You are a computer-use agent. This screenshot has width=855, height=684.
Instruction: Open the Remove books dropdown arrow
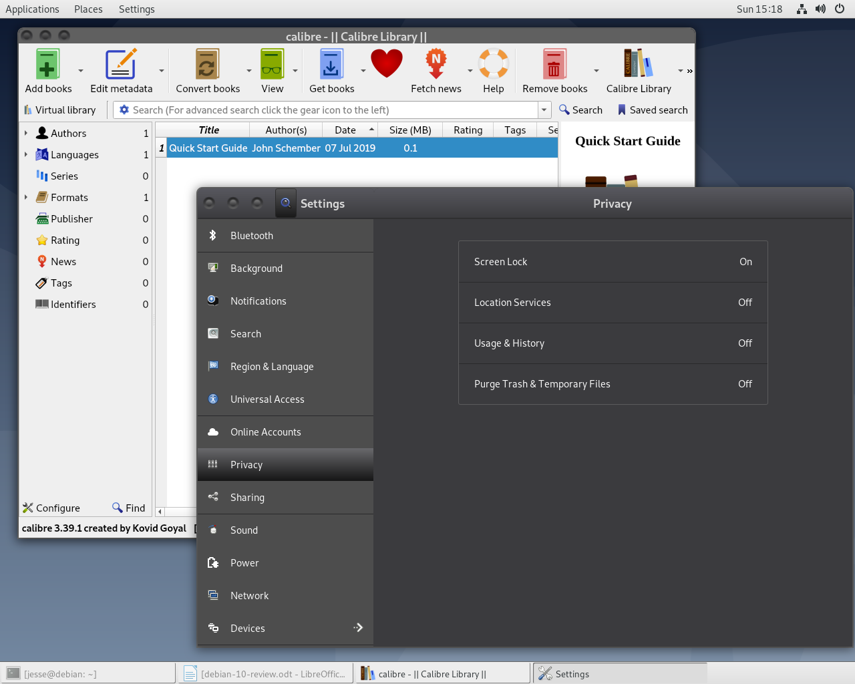click(x=596, y=70)
